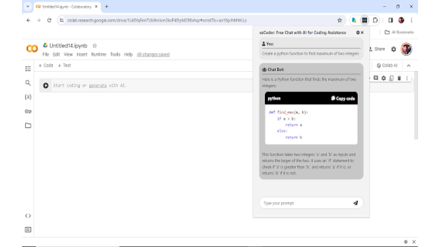Screen dimensions: 440x247
Task: Open more cell actions menu
Action: coord(407,78)
